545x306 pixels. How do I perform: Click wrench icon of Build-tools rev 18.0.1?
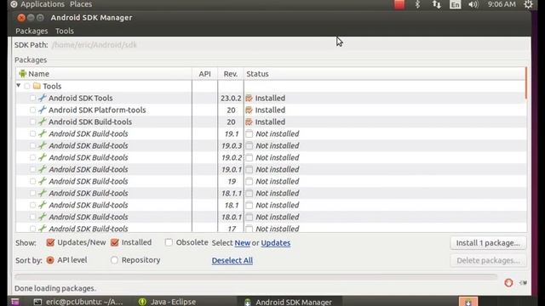coord(43,217)
